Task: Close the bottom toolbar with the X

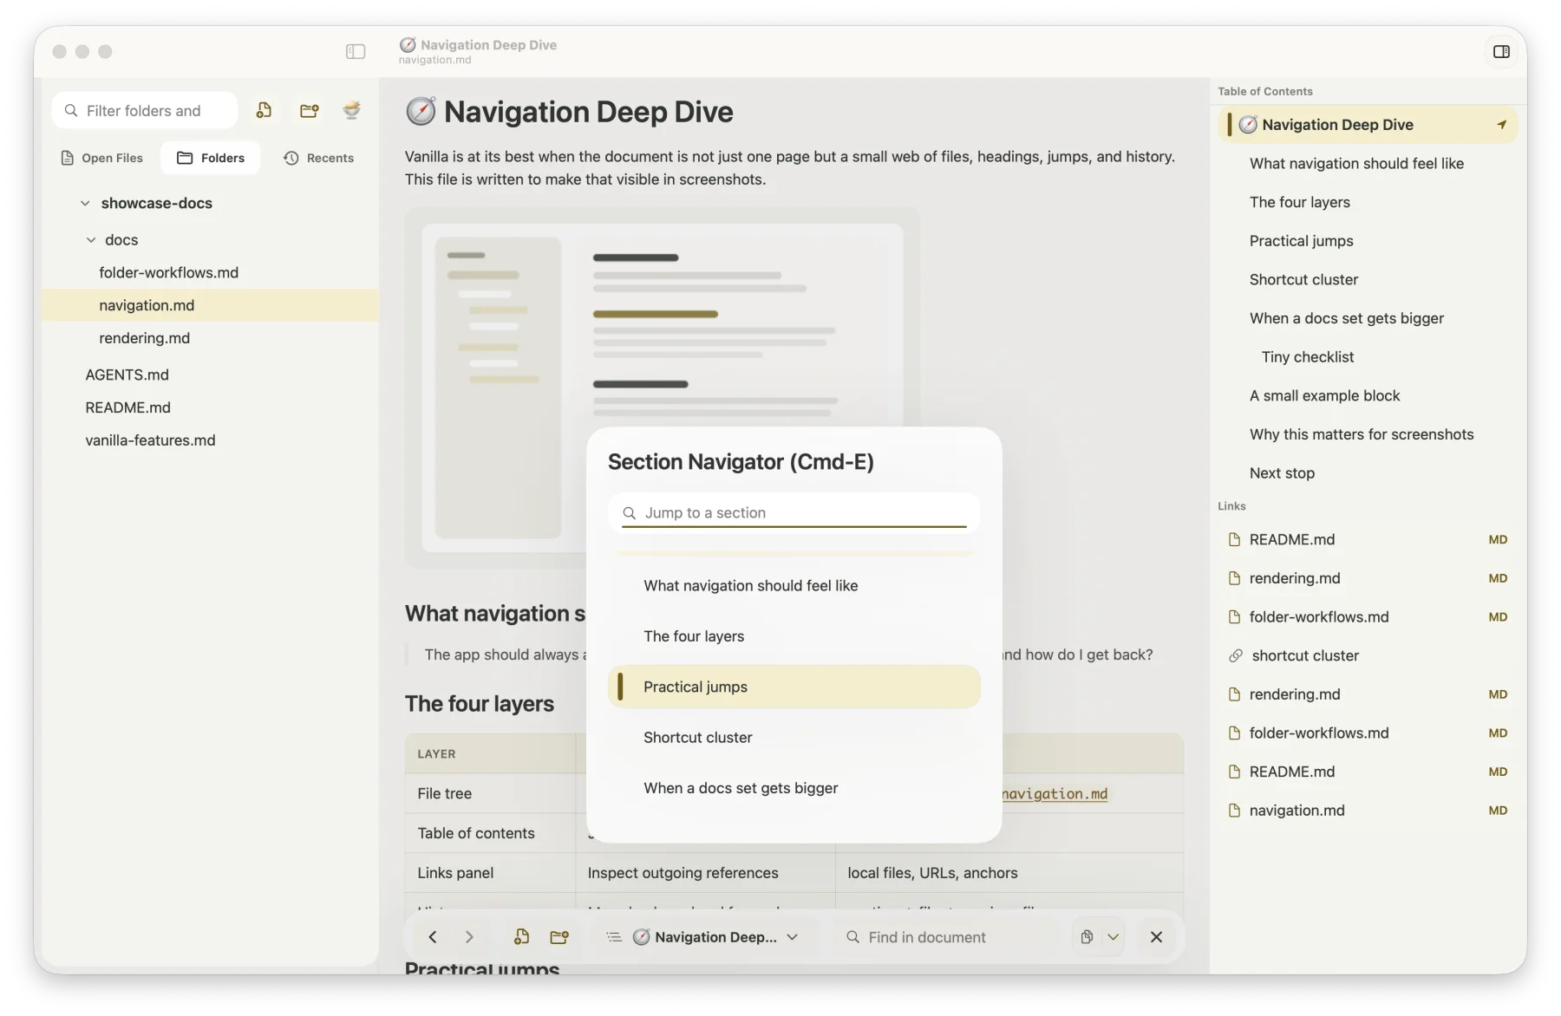Action: (x=1156, y=937)
